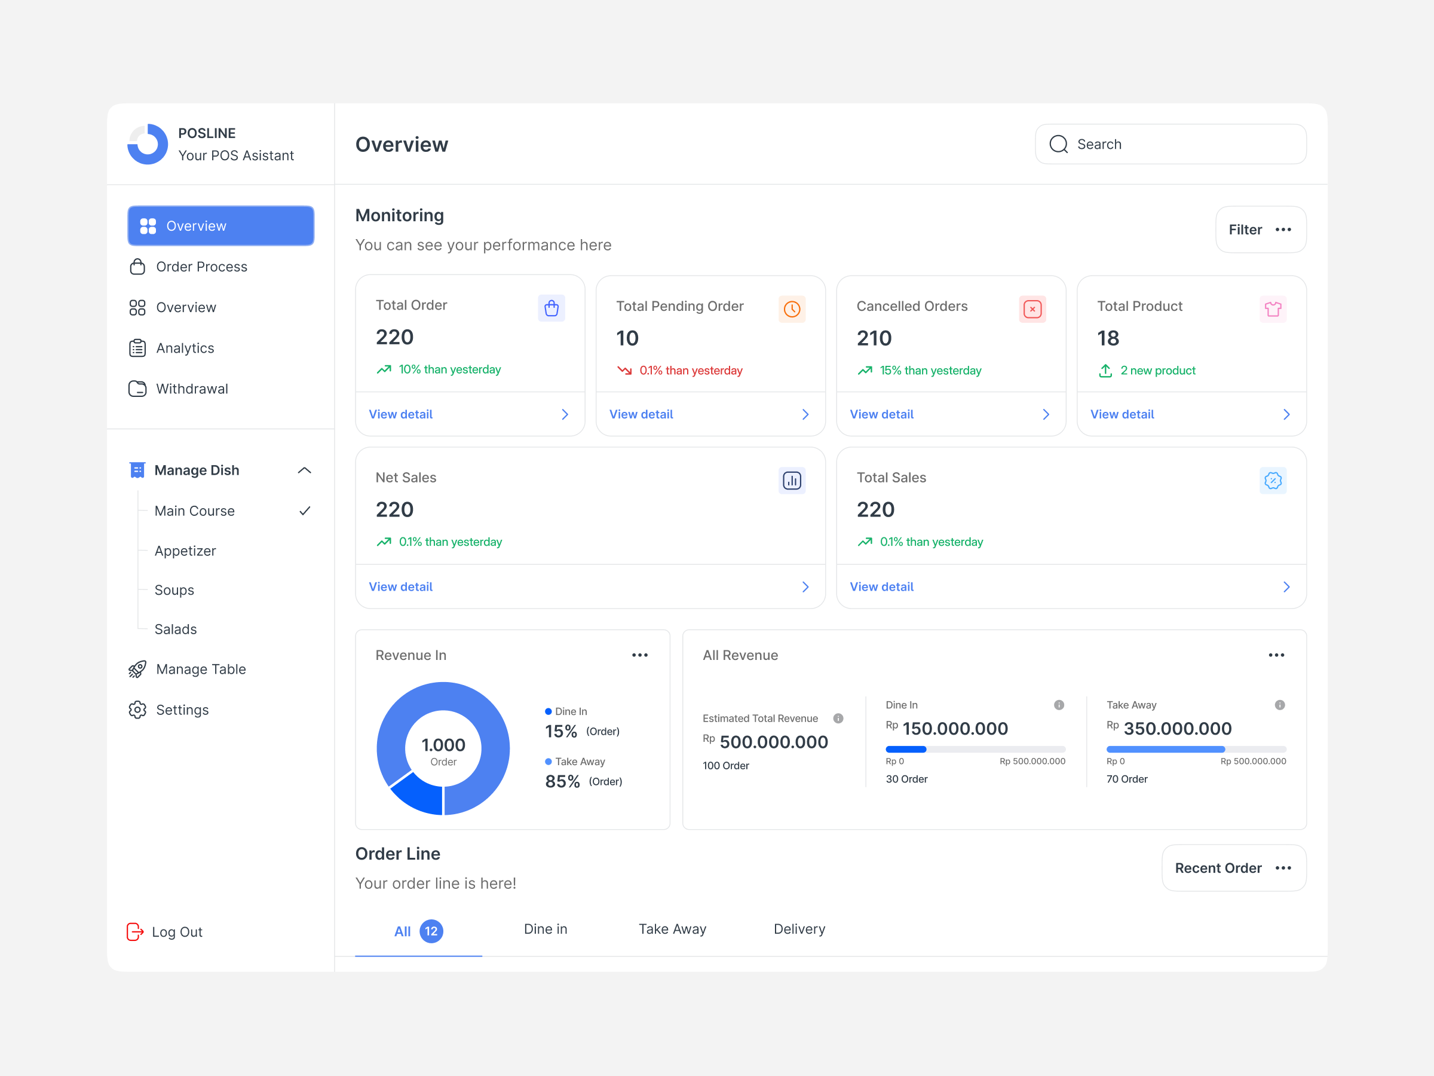Screen dimensions: 1434x1076
Task: Select the Take Away tab in Order Line
Action: (671, 930)
